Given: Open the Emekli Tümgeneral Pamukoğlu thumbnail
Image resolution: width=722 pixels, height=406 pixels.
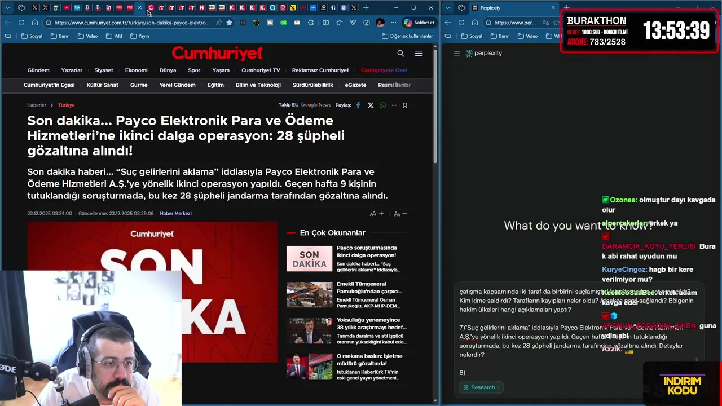Looking at the screenshot, I should click(x=309, y=295).
